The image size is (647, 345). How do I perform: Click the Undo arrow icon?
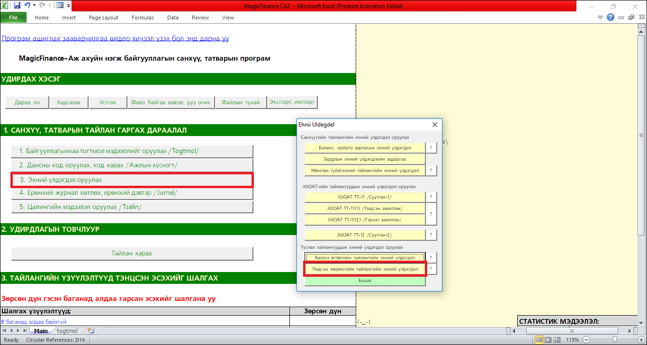27,6
